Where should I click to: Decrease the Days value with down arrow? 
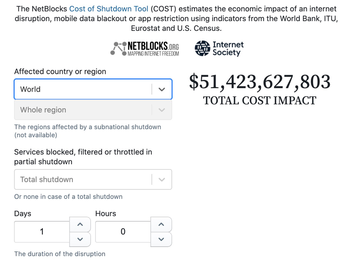(x=80, y=239)
